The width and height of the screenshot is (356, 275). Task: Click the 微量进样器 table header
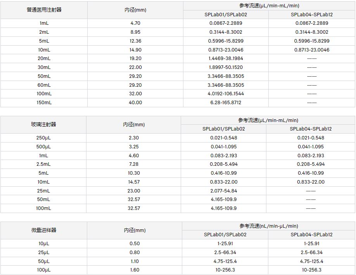pos(43,230)
